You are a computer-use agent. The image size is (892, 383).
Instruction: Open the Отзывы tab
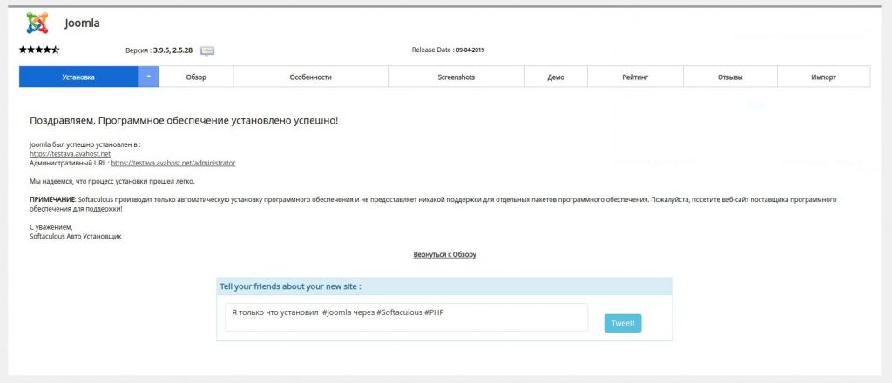tap(731, 77)
